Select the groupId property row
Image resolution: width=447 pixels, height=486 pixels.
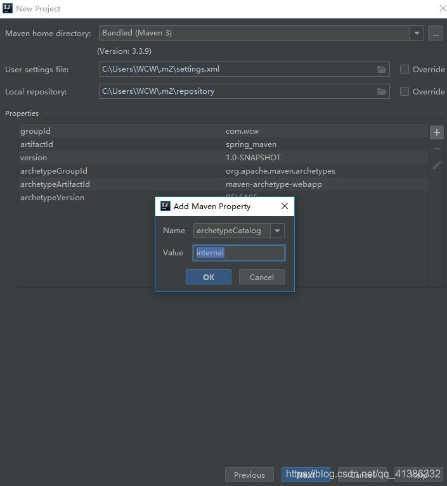point(223,131)
